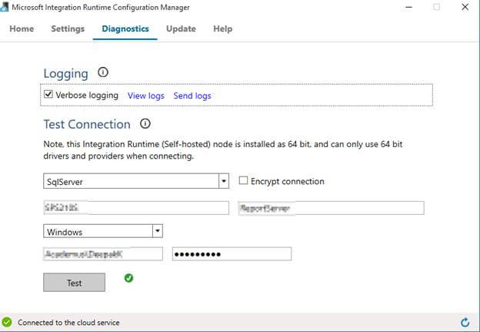This screenshot has height=332, width=480.
Task: Click the info icon beside Test Connection
Action: [145, 123]
